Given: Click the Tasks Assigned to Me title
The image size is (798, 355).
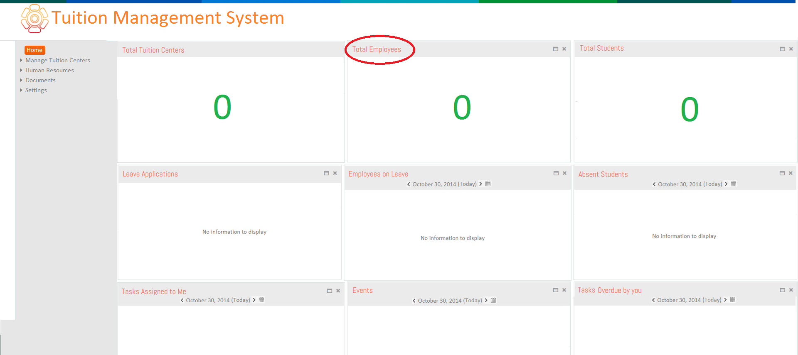Looking at the screenshot, I should (x=154, y=292).
